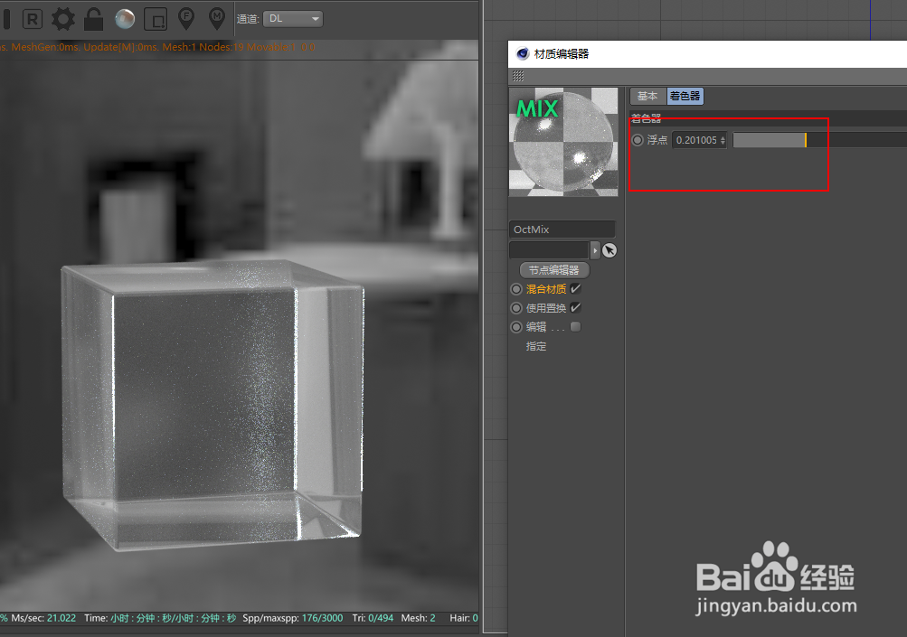Click the 使用置换 label

tap(546, 308)
